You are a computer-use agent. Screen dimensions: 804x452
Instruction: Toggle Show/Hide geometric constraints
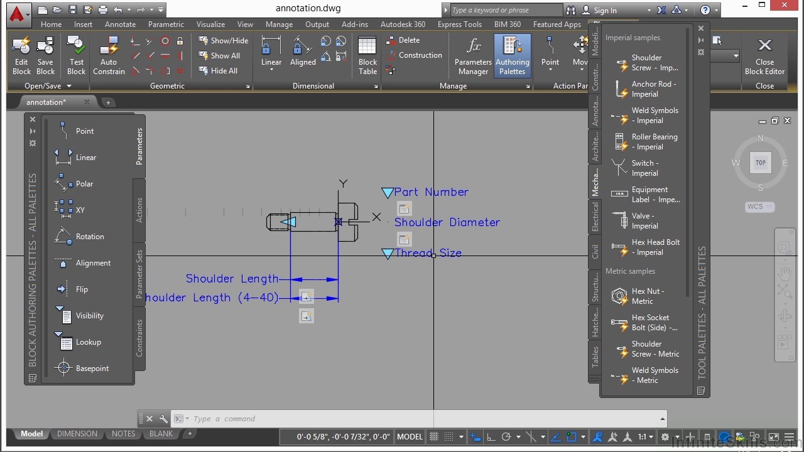pos(224,40)
